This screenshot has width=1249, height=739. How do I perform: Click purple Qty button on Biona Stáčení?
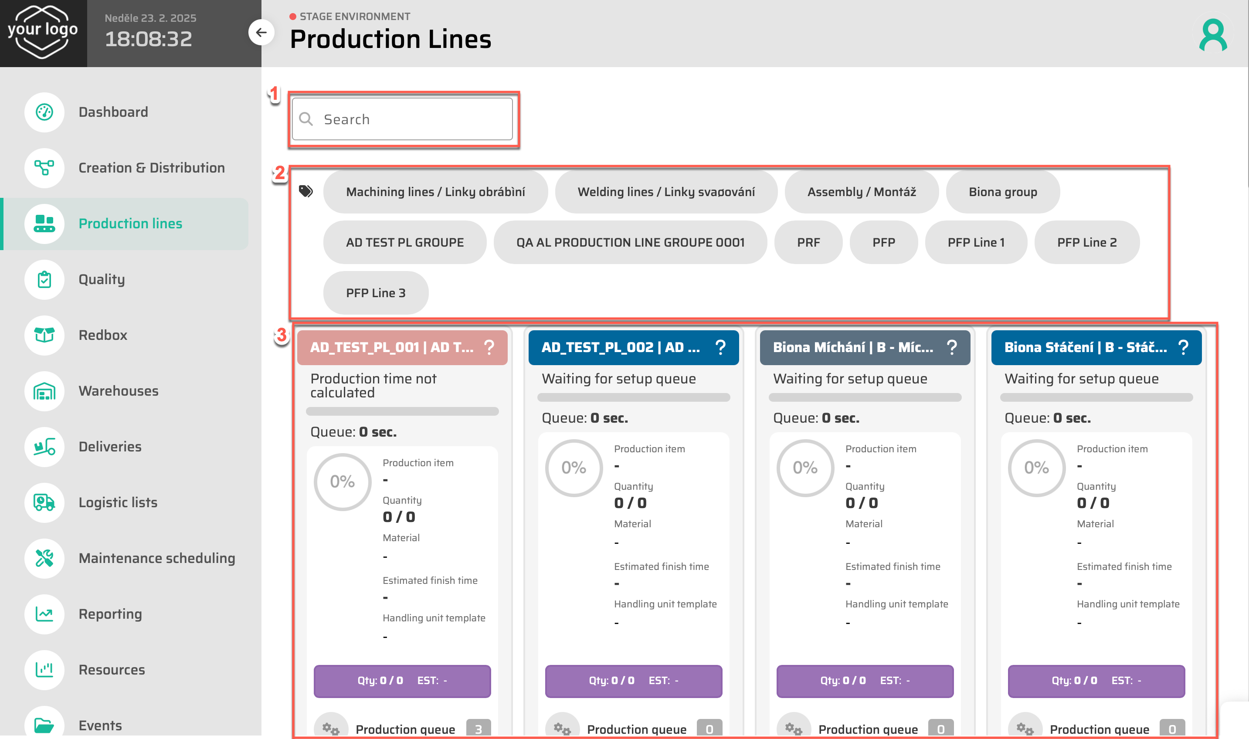[1096, 681]
